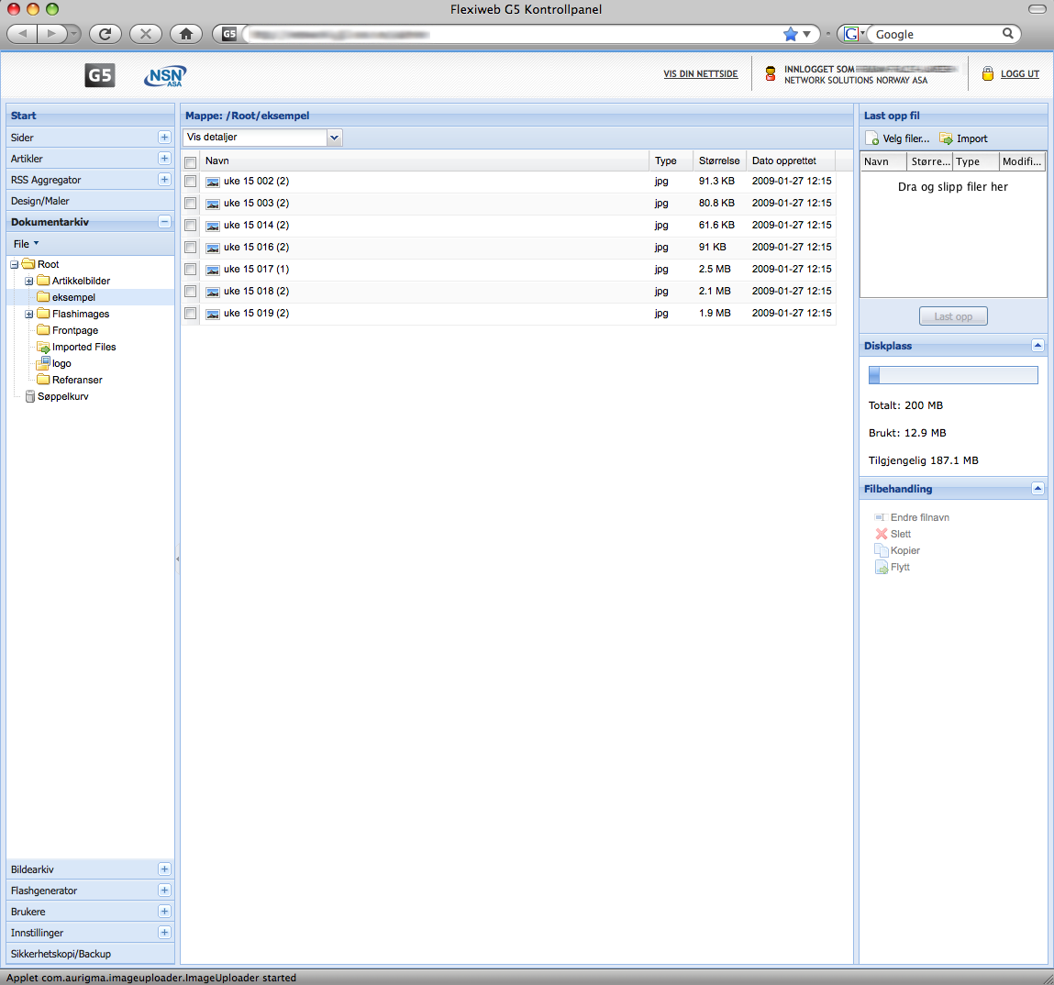Screen dimensions: 1054x985
Task: Click the Kopier file icon
Action: pos(882,550)
